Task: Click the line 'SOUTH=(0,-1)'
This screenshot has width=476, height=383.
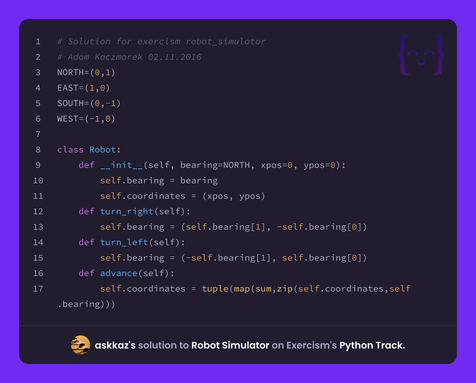Action: tap(89, 103)
